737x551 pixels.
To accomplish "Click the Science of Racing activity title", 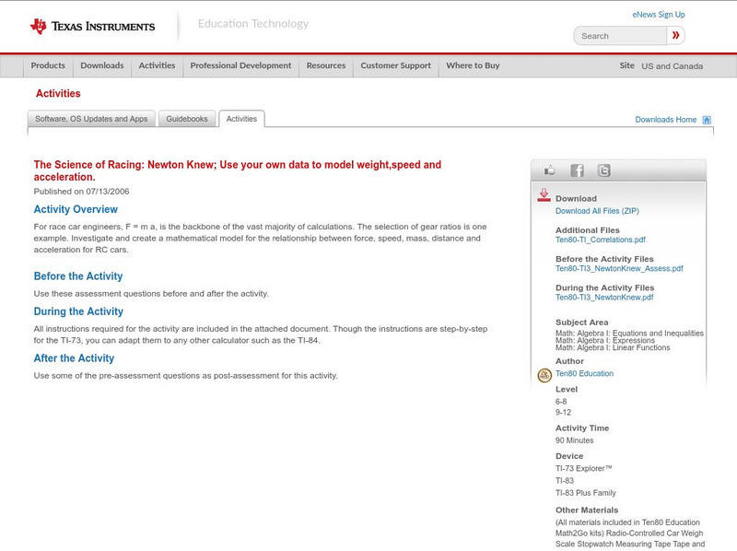I will pos(238,170).
